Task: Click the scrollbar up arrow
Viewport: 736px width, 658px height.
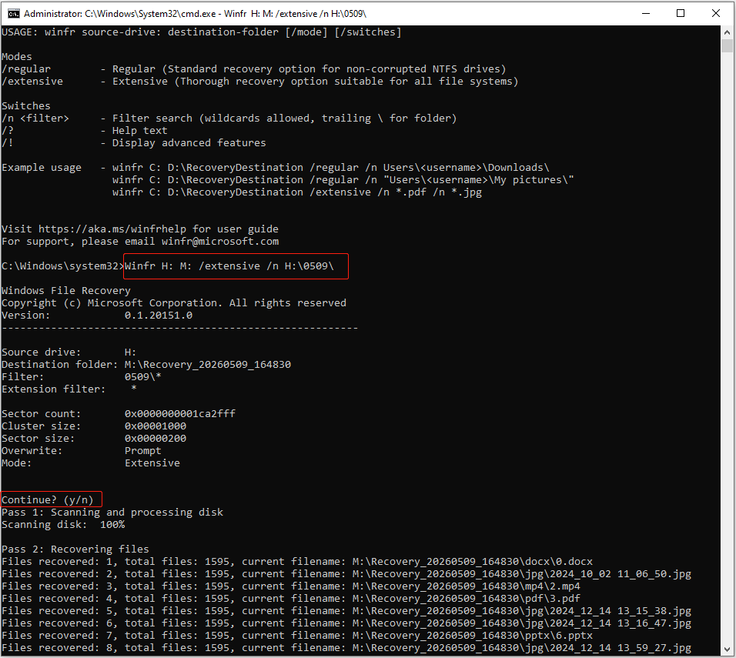Action: (727, 32)
